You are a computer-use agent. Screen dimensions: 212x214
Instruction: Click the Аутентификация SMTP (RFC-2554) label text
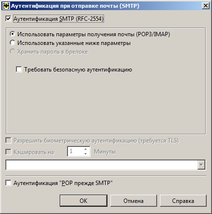[58, 19]
